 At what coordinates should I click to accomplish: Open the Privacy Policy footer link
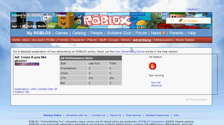(x=52, y=115)
